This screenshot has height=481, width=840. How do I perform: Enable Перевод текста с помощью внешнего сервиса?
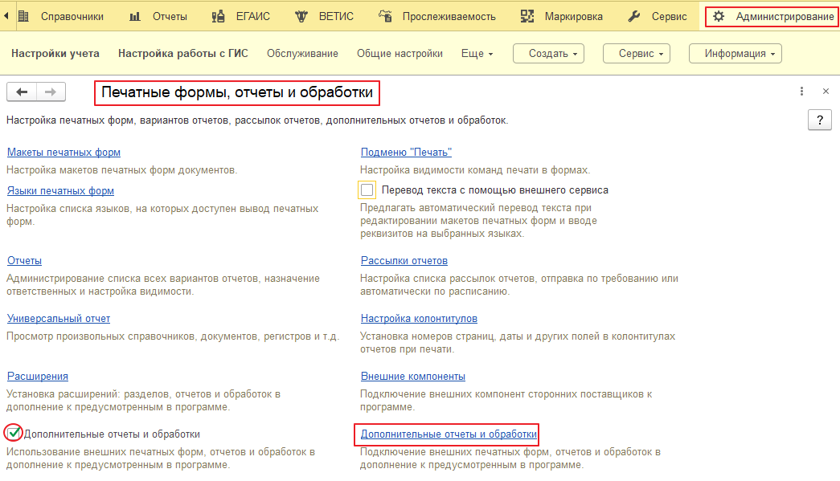368,190
